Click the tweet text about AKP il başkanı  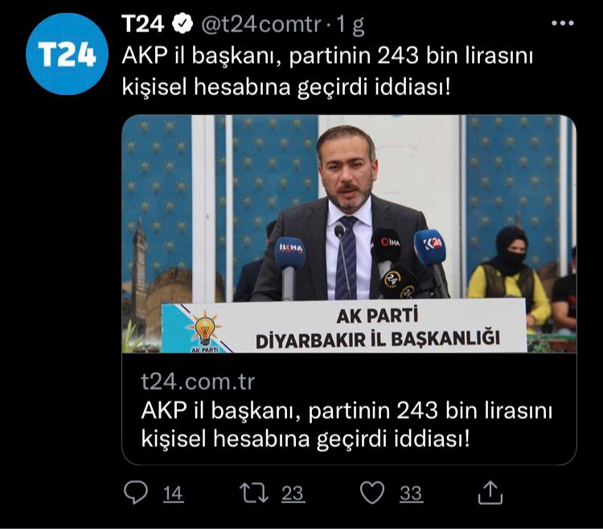328,72
